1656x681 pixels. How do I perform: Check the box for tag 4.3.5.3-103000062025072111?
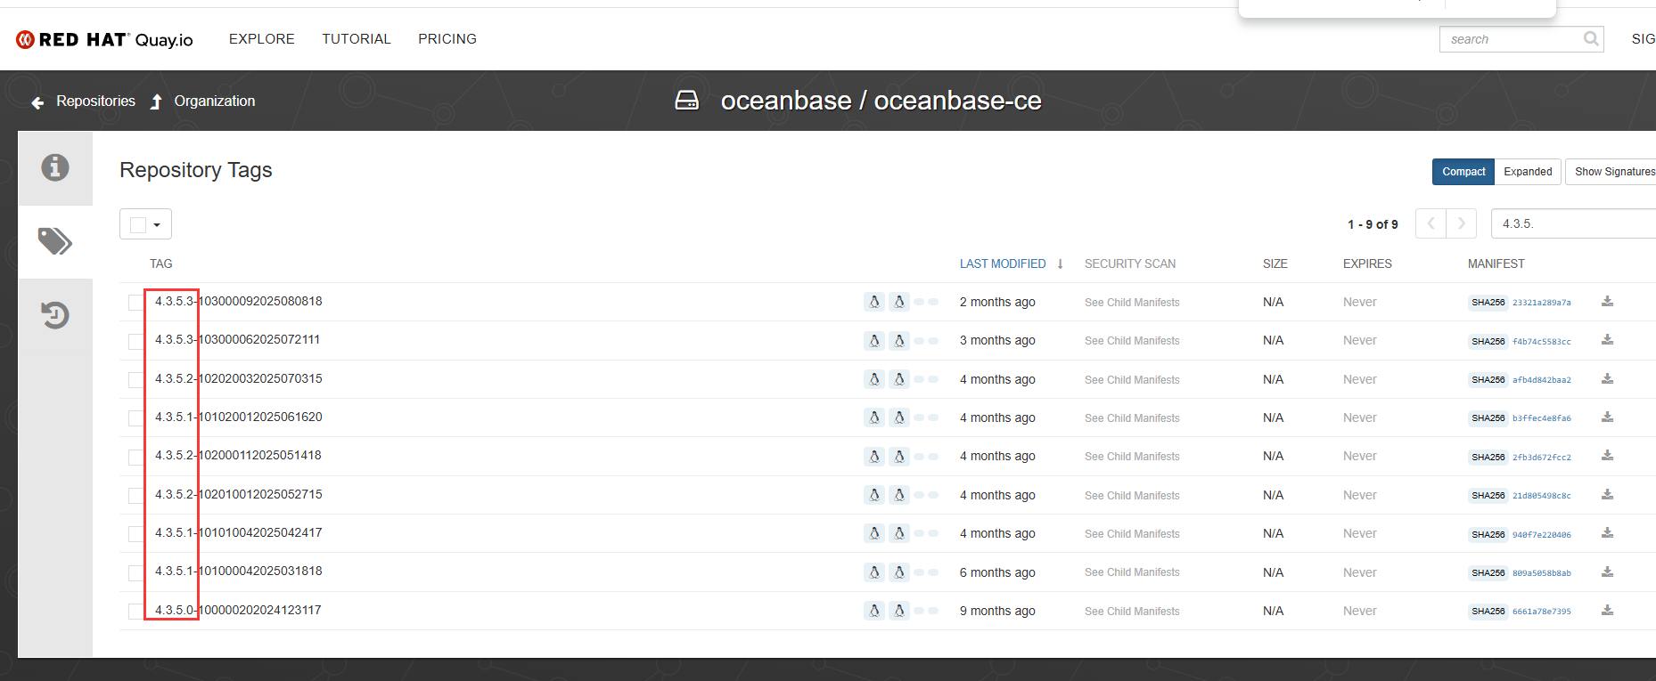pyautogui.click(x=135, y=341)
